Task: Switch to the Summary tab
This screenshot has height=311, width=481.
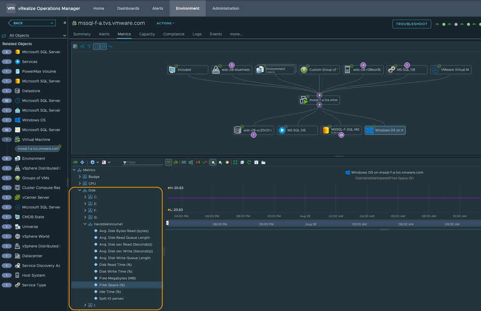Action: 82,34
